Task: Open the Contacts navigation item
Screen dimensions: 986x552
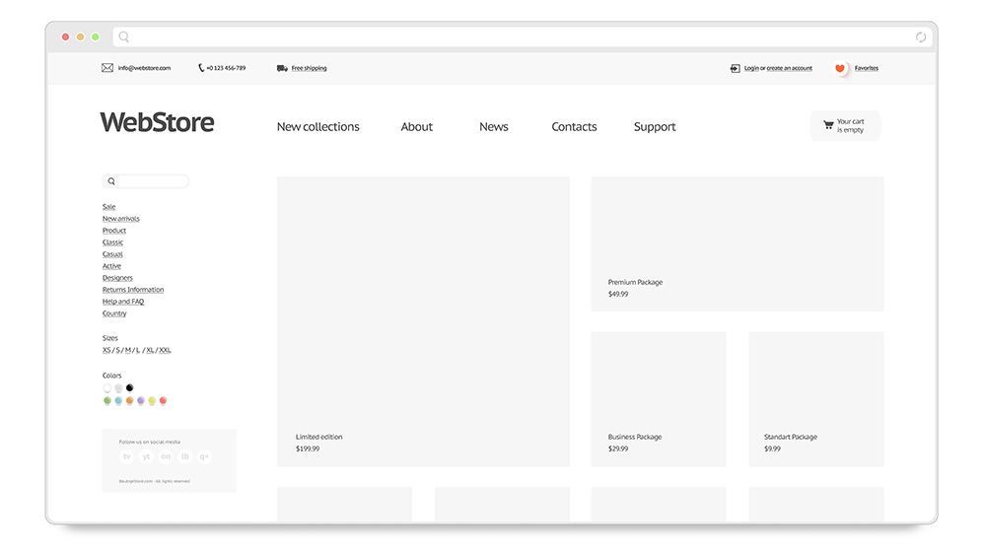Action: 574,127
